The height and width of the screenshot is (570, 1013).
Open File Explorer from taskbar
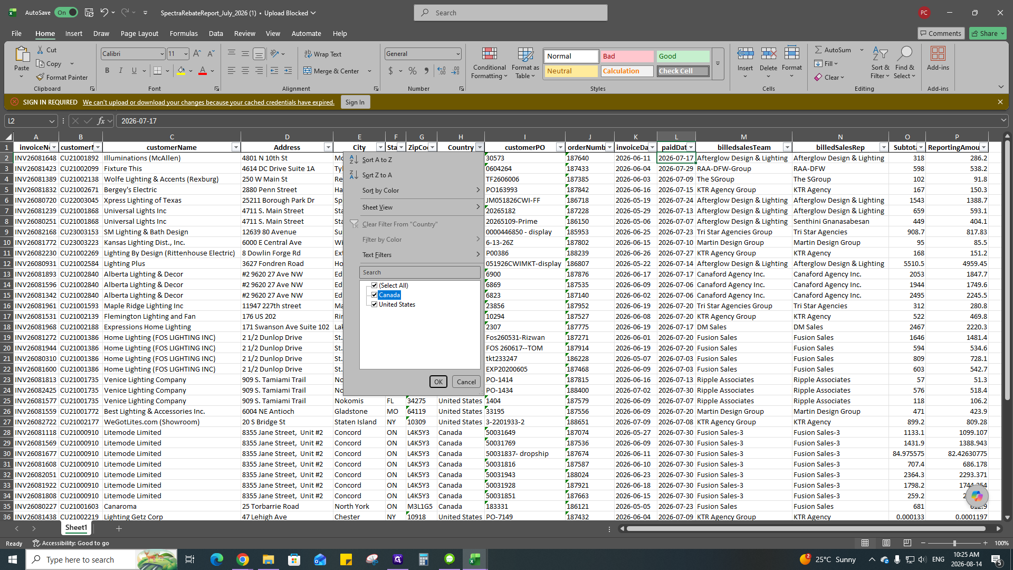268,559
